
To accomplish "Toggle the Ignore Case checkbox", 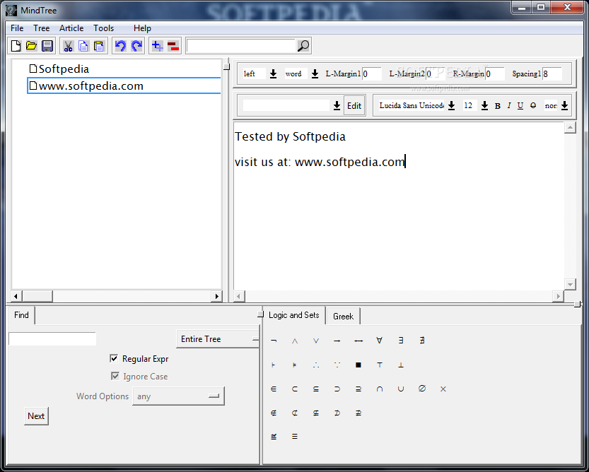I will click(x=115, y=376).
